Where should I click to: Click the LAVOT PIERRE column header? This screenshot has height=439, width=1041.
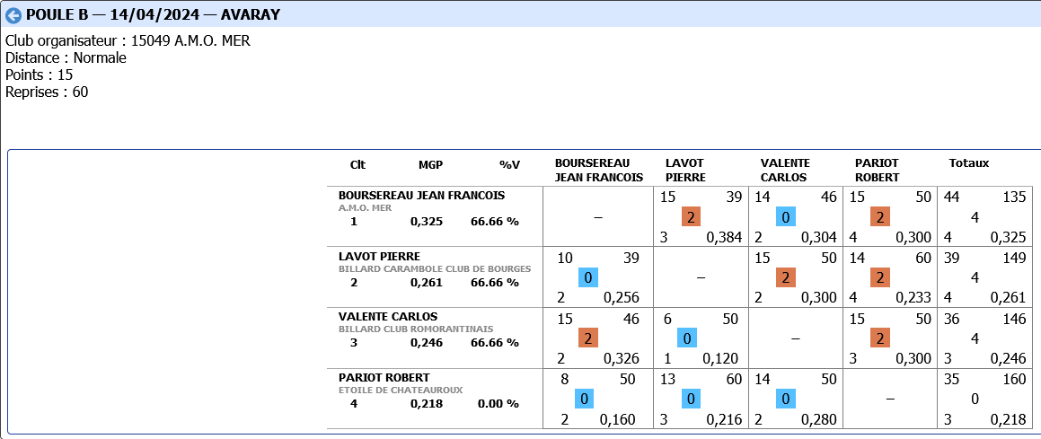coord(685,170)
